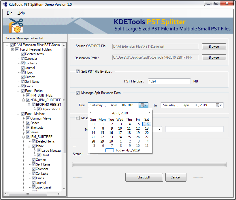
Task: Click the KdeTools title bar logo icon
Action: tap(5, 4)
